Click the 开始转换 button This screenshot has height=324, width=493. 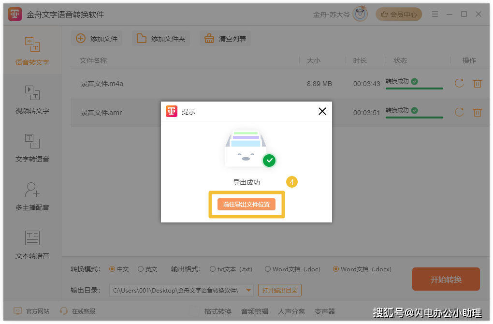click(x=446, y=280)
